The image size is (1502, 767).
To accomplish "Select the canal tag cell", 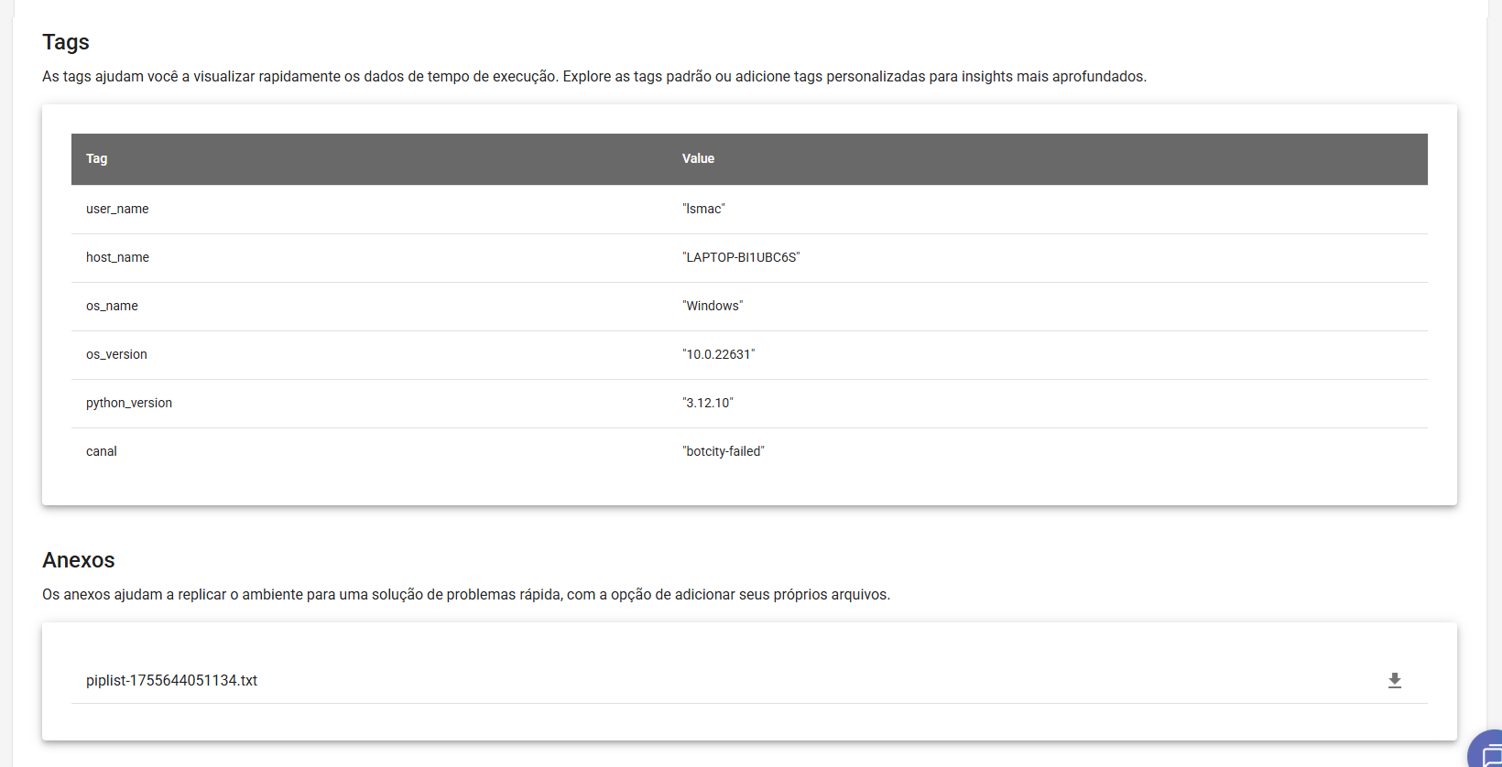I will tap(102, 451).
